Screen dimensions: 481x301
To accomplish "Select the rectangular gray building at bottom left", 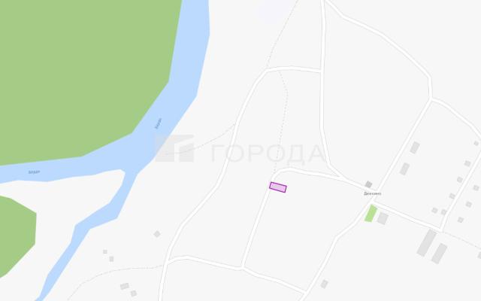I will point(125,286).
